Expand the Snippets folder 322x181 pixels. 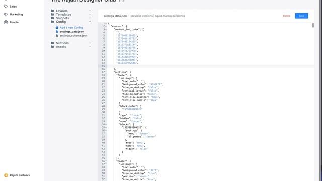click(62, 18)
